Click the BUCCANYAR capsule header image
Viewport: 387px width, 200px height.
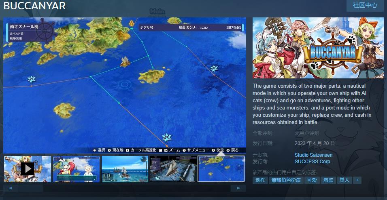pos(318,48)
